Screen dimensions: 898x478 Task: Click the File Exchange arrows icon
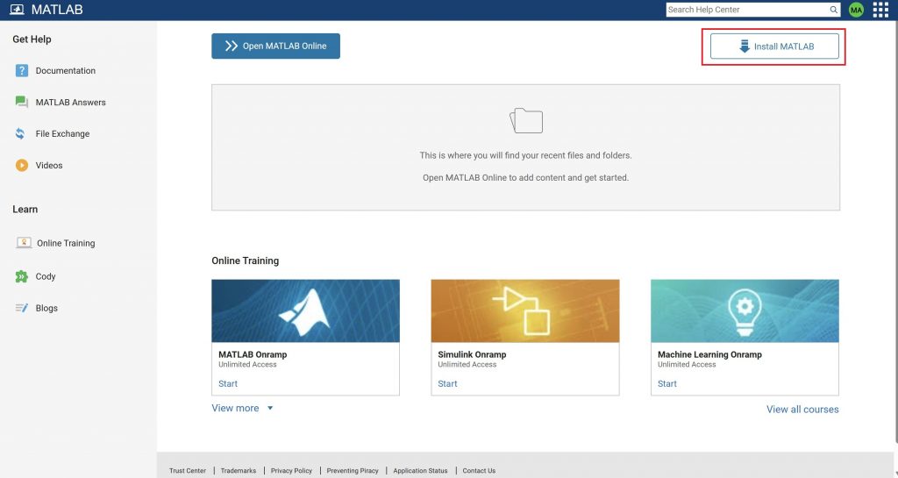pyautogui.click(x=21, y=133)
